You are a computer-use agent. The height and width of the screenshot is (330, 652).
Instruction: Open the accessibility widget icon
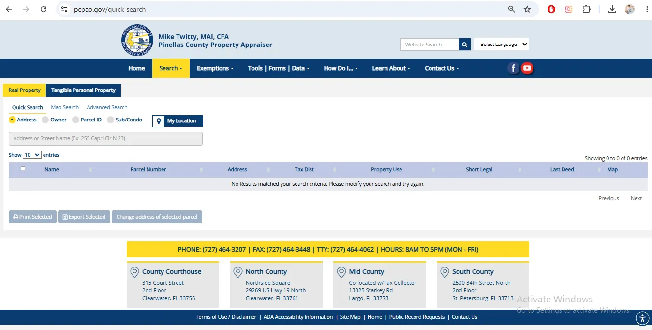(642, 318)
